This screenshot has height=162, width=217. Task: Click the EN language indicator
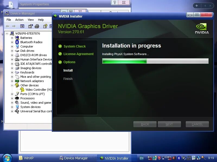pos(142,158)
